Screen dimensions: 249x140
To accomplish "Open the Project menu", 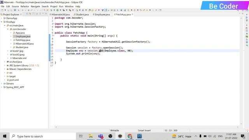I will point(54,6).
